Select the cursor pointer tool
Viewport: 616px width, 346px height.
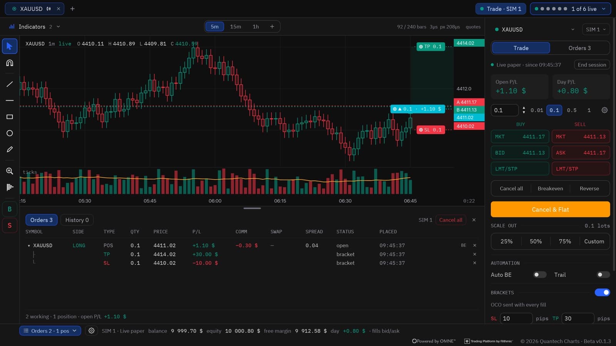click(10, 46)
